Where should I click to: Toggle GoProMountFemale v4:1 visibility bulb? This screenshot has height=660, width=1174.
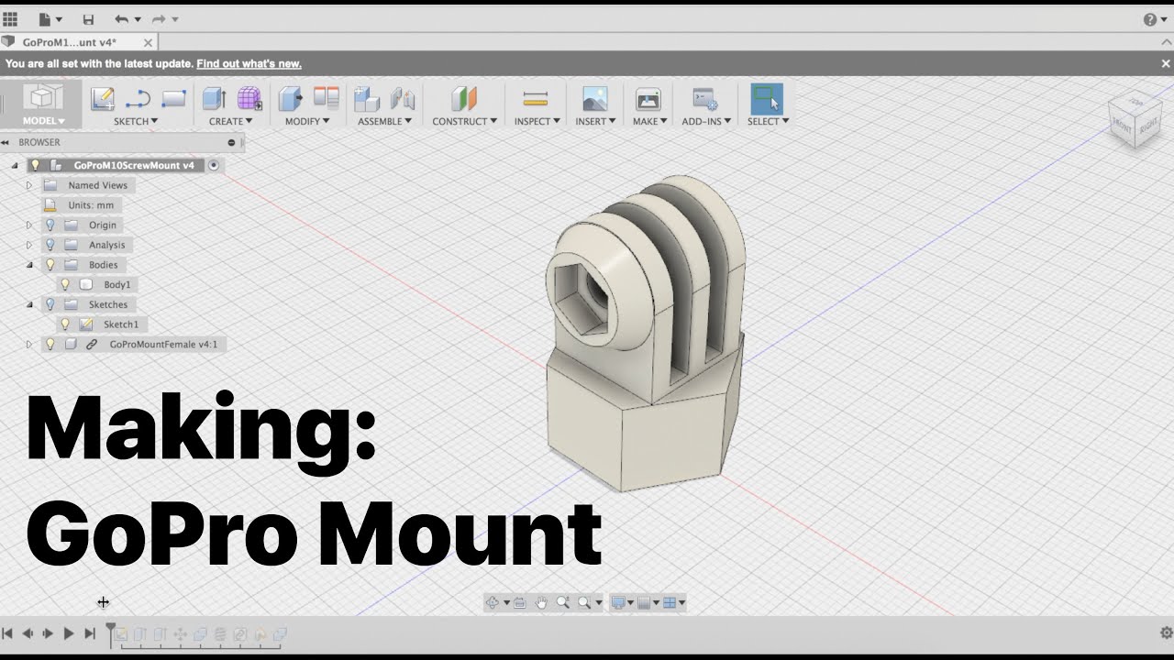click(50, 345)
